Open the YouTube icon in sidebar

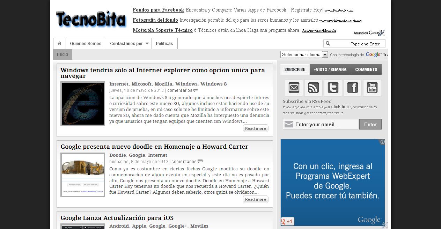(x=372, y=88)
